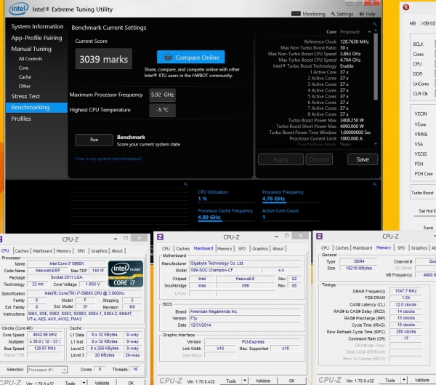Open the Processor #1 selection dropdown
This screenshot has width=436, height=385.
[x=47, y=370]
